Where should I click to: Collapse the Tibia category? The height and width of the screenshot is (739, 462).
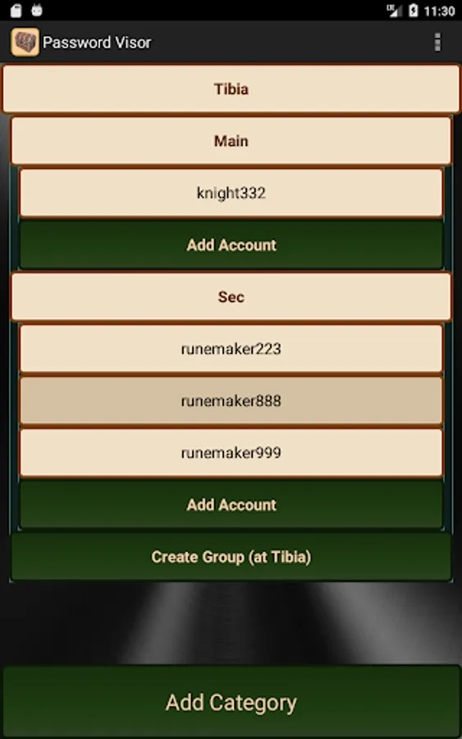(231, 89)
